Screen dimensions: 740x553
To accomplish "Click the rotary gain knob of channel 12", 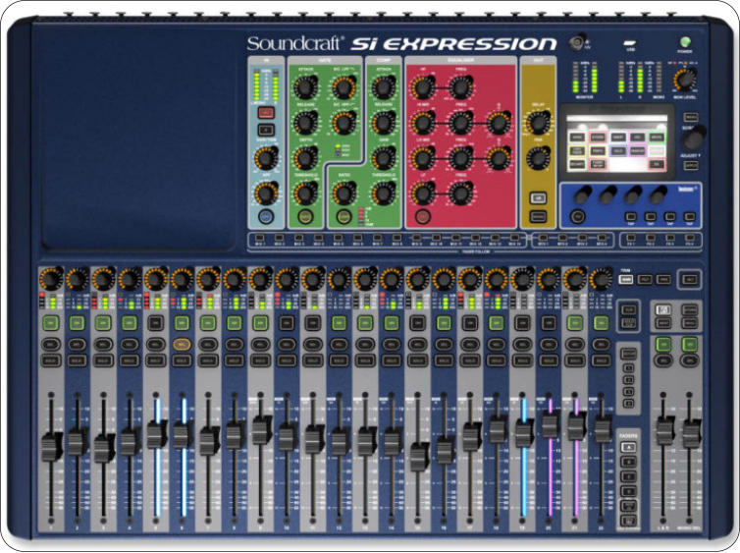I will tap(339, 280).
